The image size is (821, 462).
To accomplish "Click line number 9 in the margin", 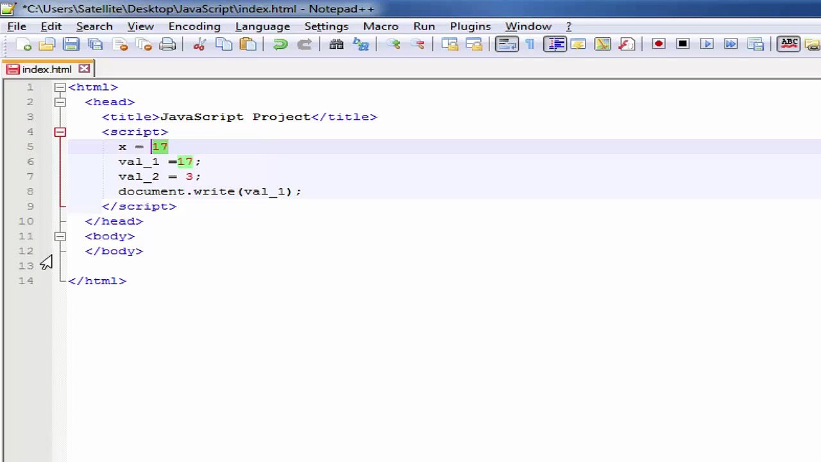I will 30,206.
